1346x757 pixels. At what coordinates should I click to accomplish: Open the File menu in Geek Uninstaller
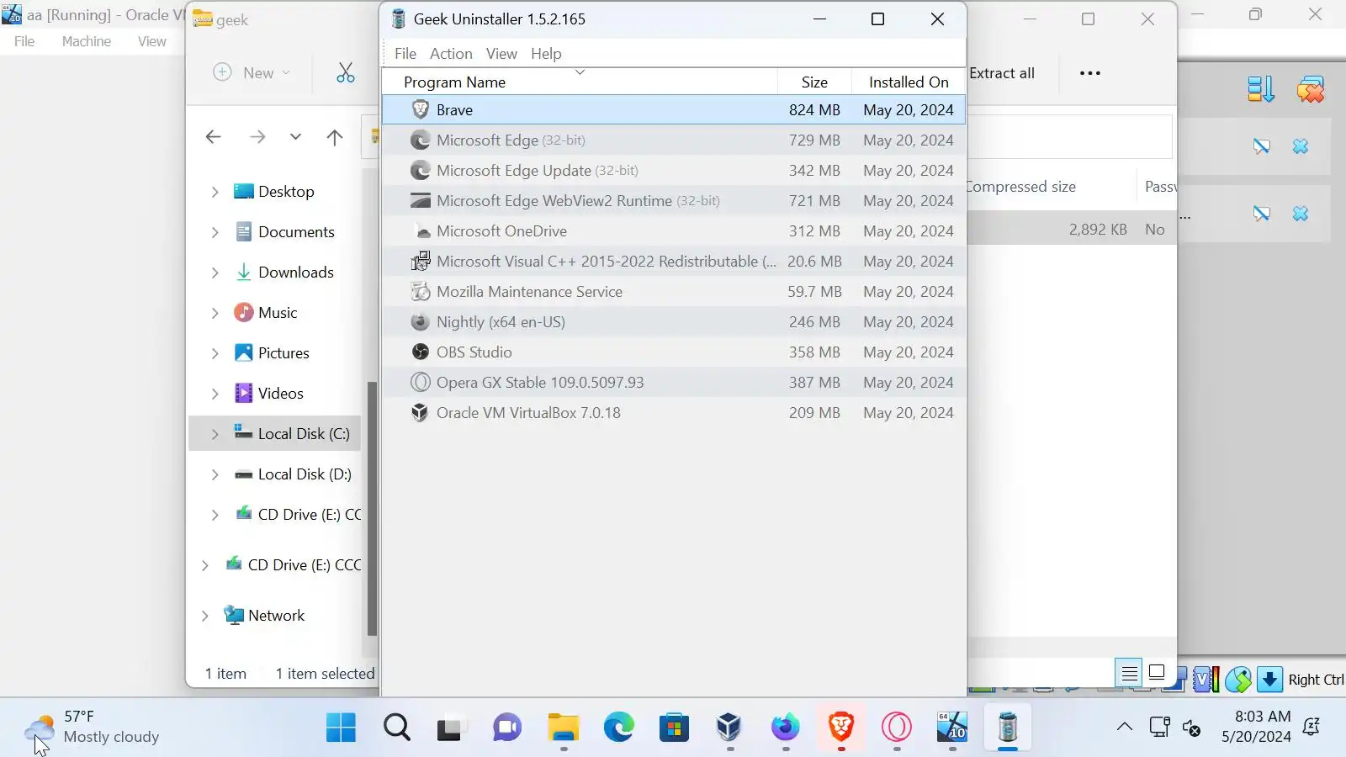coord(405,53)
